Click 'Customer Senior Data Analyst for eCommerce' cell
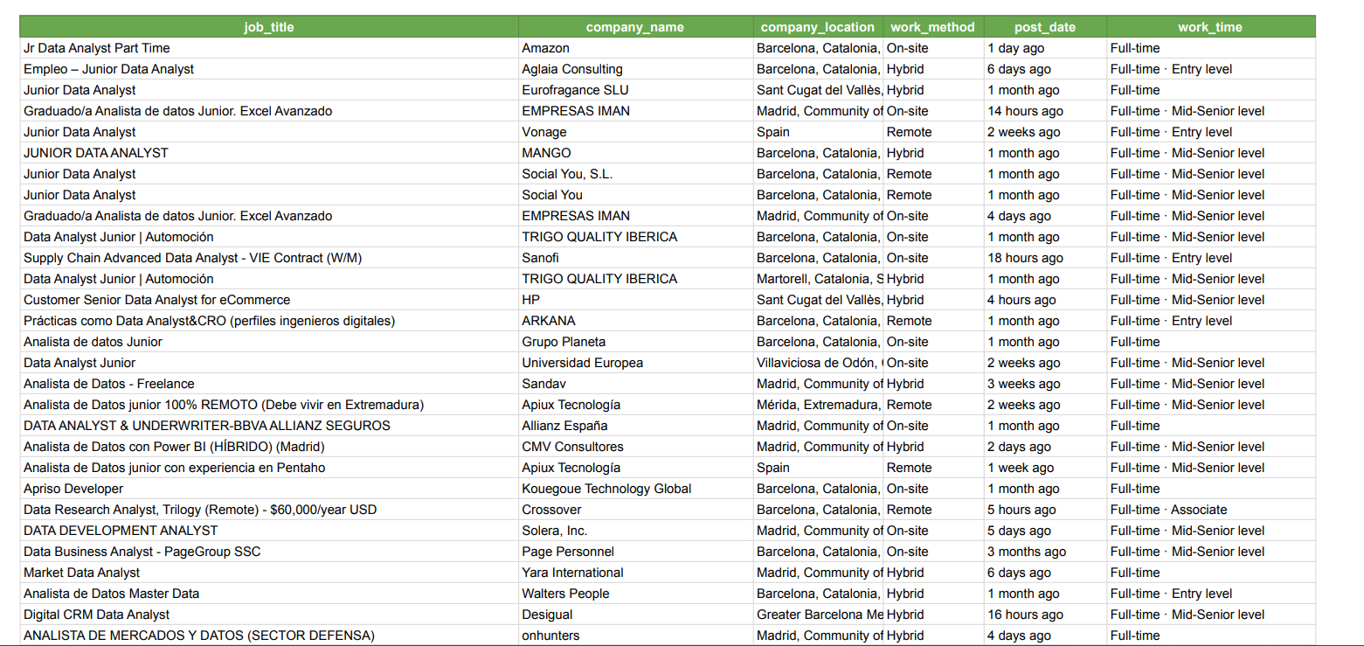 (269, 300)
